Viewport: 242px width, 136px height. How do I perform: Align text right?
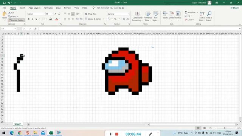click(x=73, y=19)
